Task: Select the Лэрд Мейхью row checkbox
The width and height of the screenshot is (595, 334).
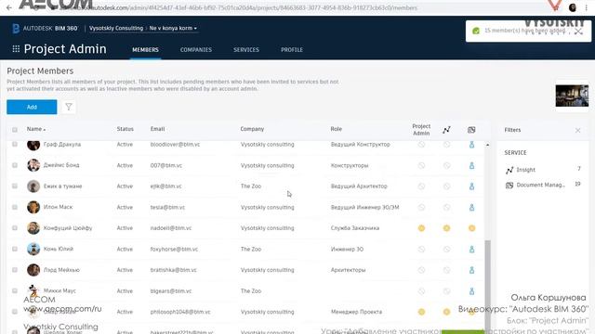Action: click(15, 270)
